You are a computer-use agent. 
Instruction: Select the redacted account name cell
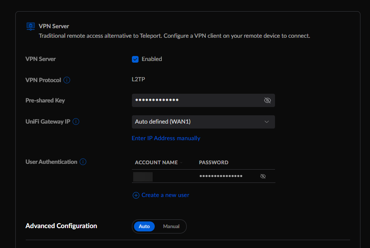(x=143, y=177)
